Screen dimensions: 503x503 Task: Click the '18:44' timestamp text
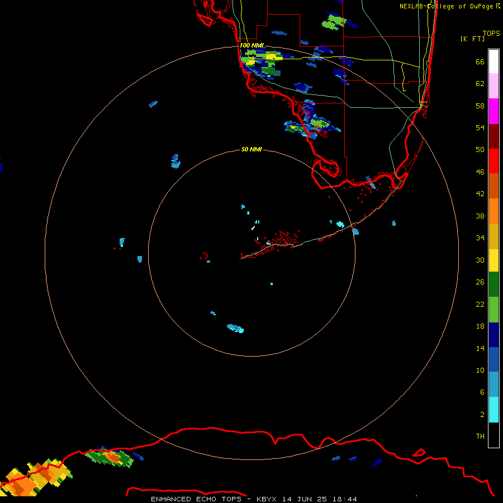click(344, 499)
